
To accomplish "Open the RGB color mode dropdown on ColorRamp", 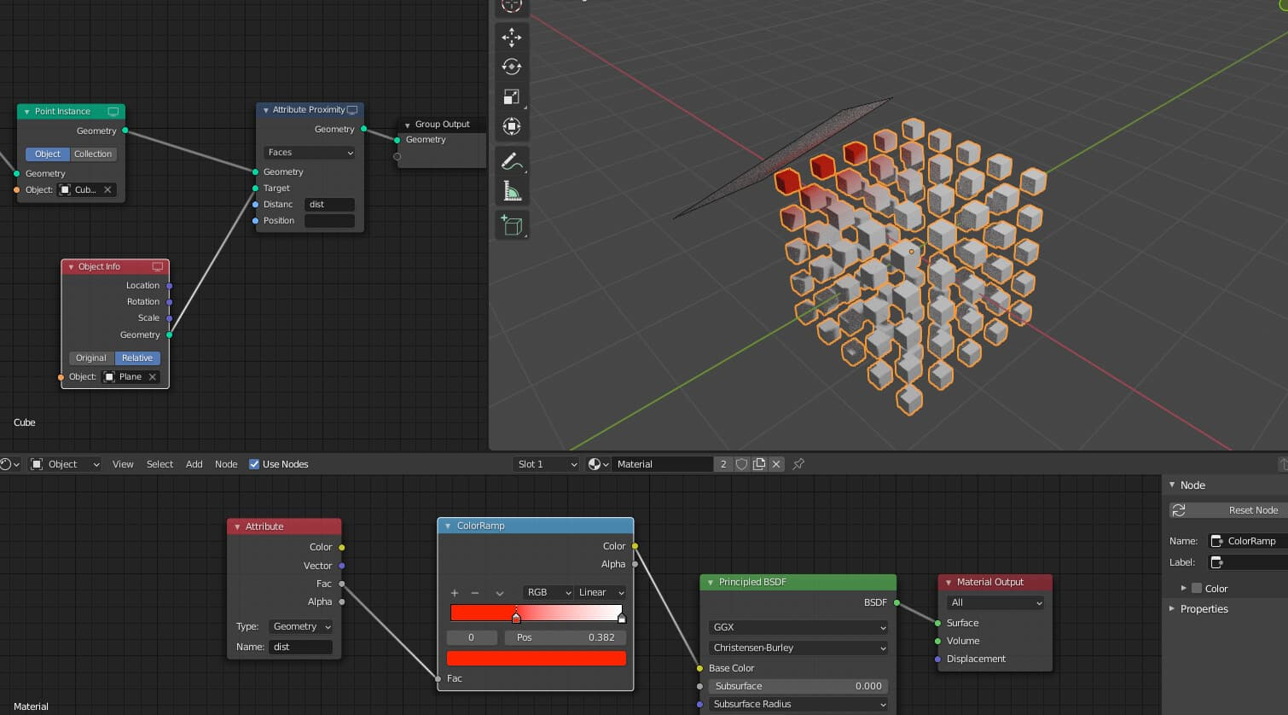I will (548, 592).
